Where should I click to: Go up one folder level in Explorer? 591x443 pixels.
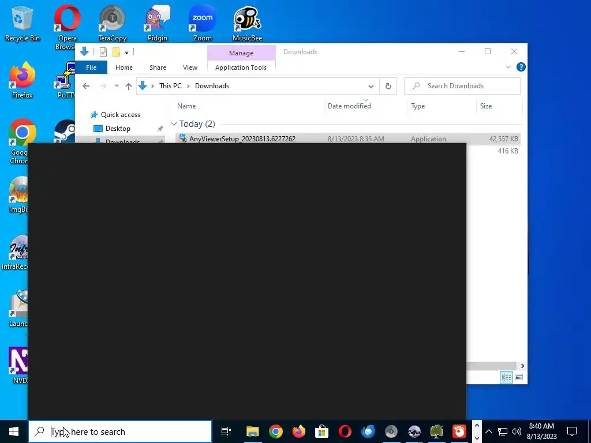[129, 87]
